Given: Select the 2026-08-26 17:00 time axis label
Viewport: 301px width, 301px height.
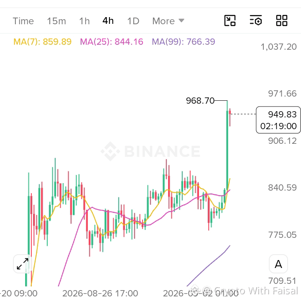Looking at the screenshot, I should click(100, 293).
